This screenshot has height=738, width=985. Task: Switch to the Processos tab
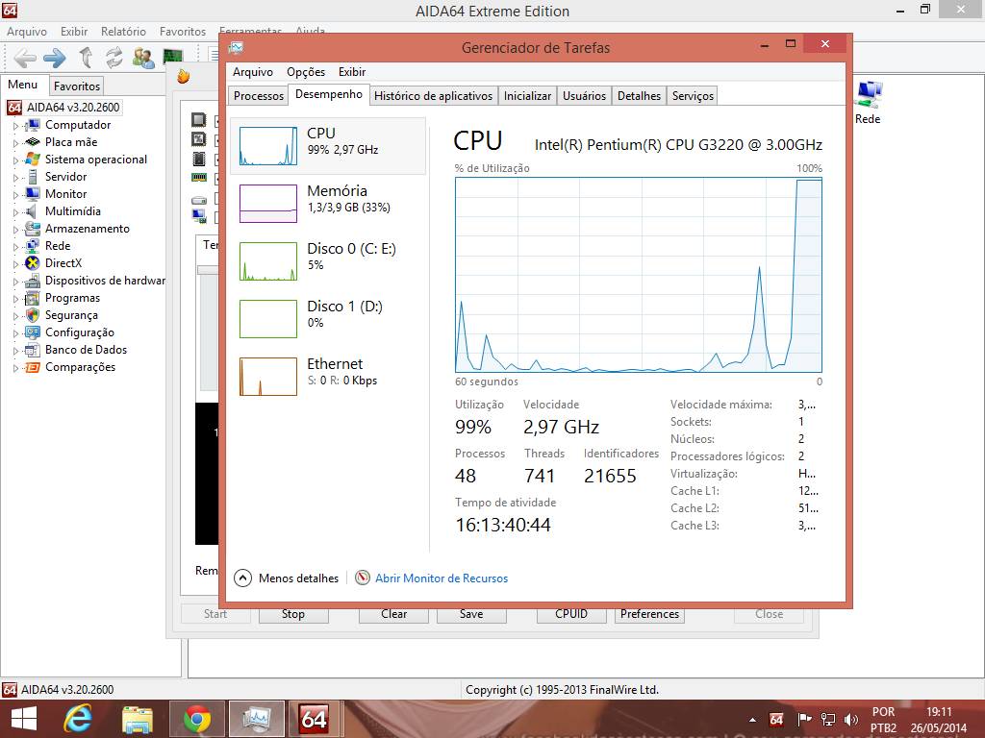tap(258, 95)
